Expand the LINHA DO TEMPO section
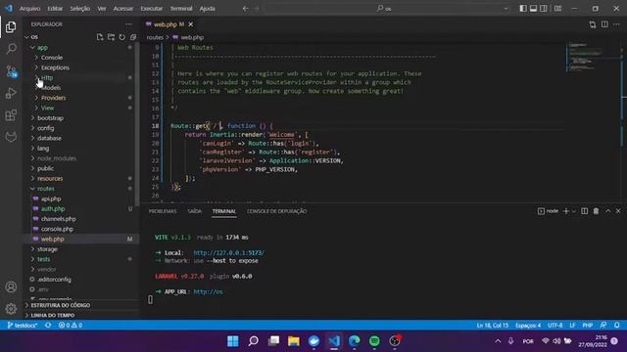The height and width of the screenshot is (352, 627). click(x=52, y=315)
